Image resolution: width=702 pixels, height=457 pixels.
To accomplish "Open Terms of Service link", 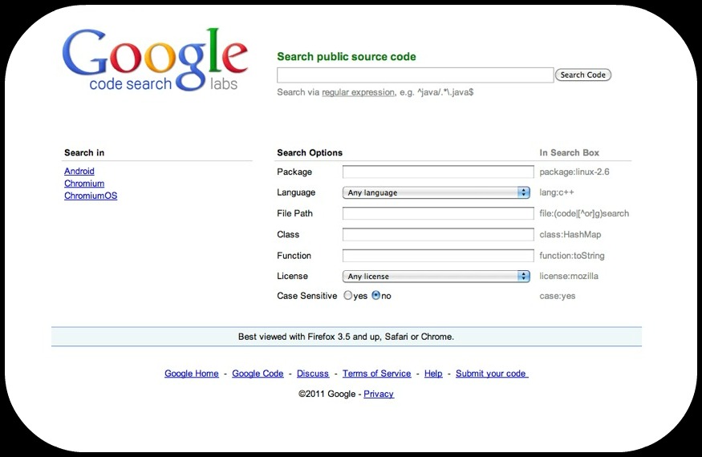I will [x=377, y=374].
